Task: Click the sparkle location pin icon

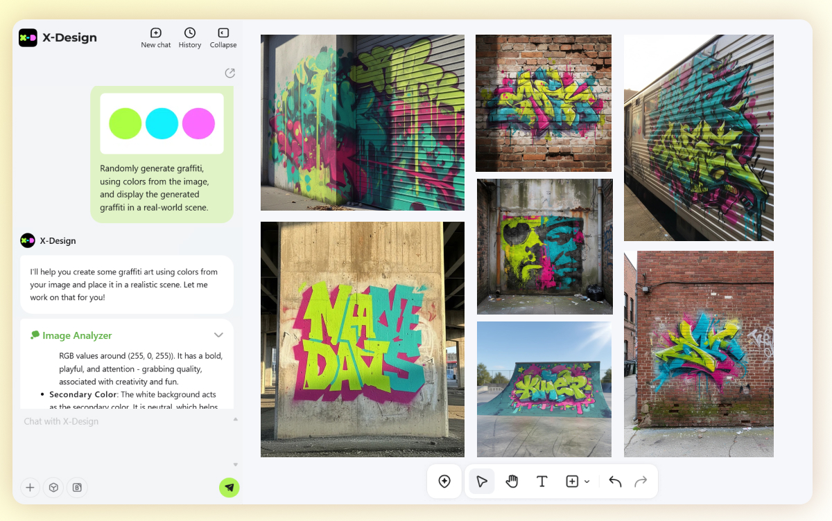Action: (x=445, y=482)
